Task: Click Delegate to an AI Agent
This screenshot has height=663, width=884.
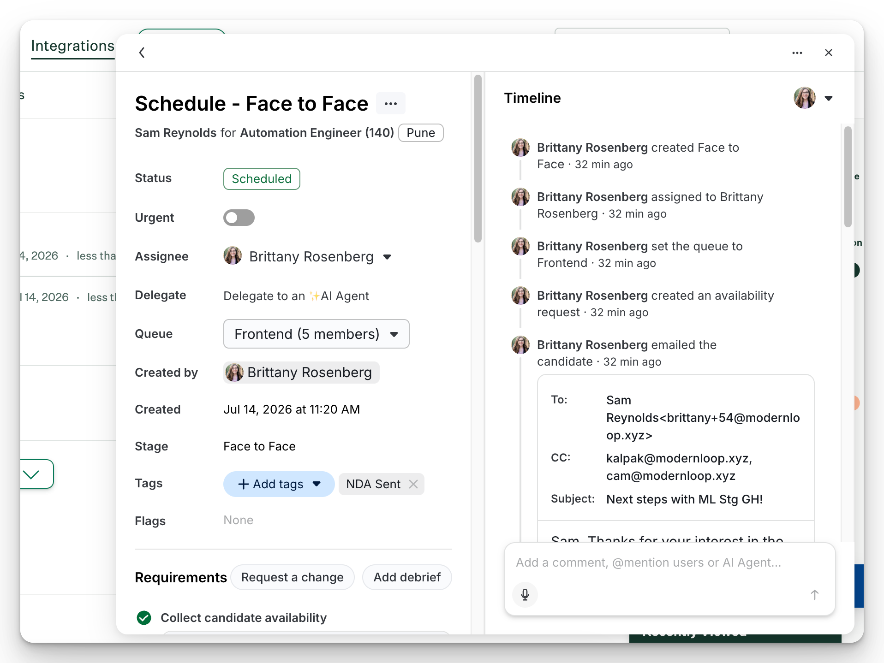Action: [296, 296]
